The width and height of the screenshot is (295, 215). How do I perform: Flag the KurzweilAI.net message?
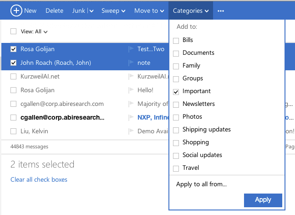coord(131,77)
